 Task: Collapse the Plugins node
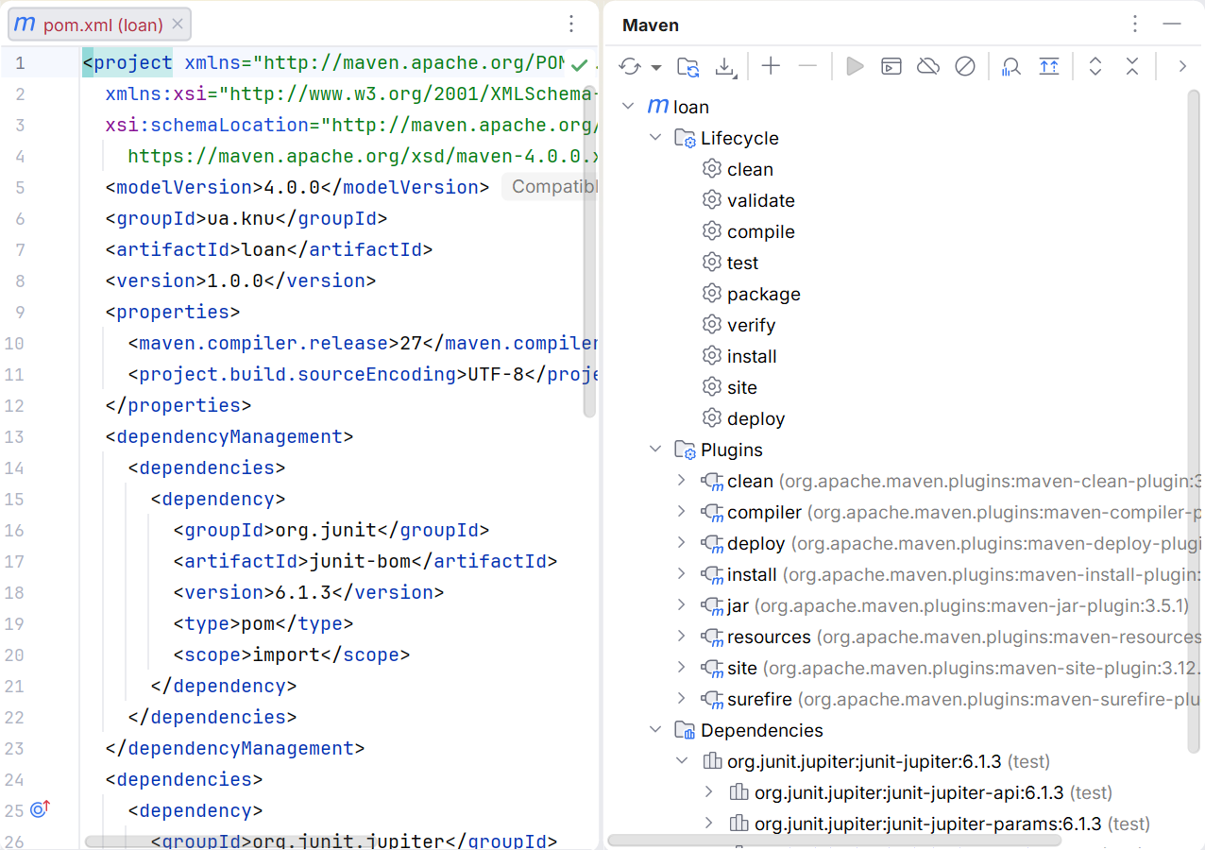655,450
